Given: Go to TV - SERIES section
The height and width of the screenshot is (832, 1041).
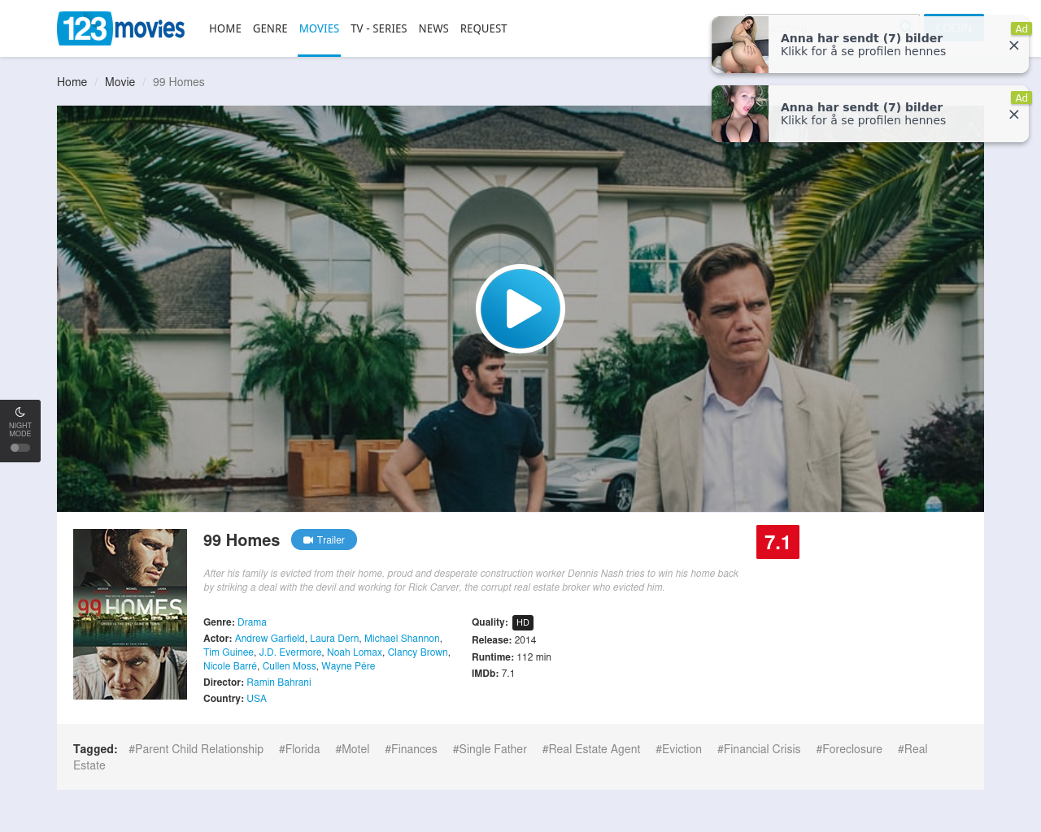Looking at the screenshot, I should (379, 28).
